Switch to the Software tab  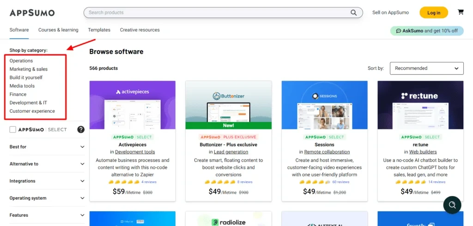[19, 30]
